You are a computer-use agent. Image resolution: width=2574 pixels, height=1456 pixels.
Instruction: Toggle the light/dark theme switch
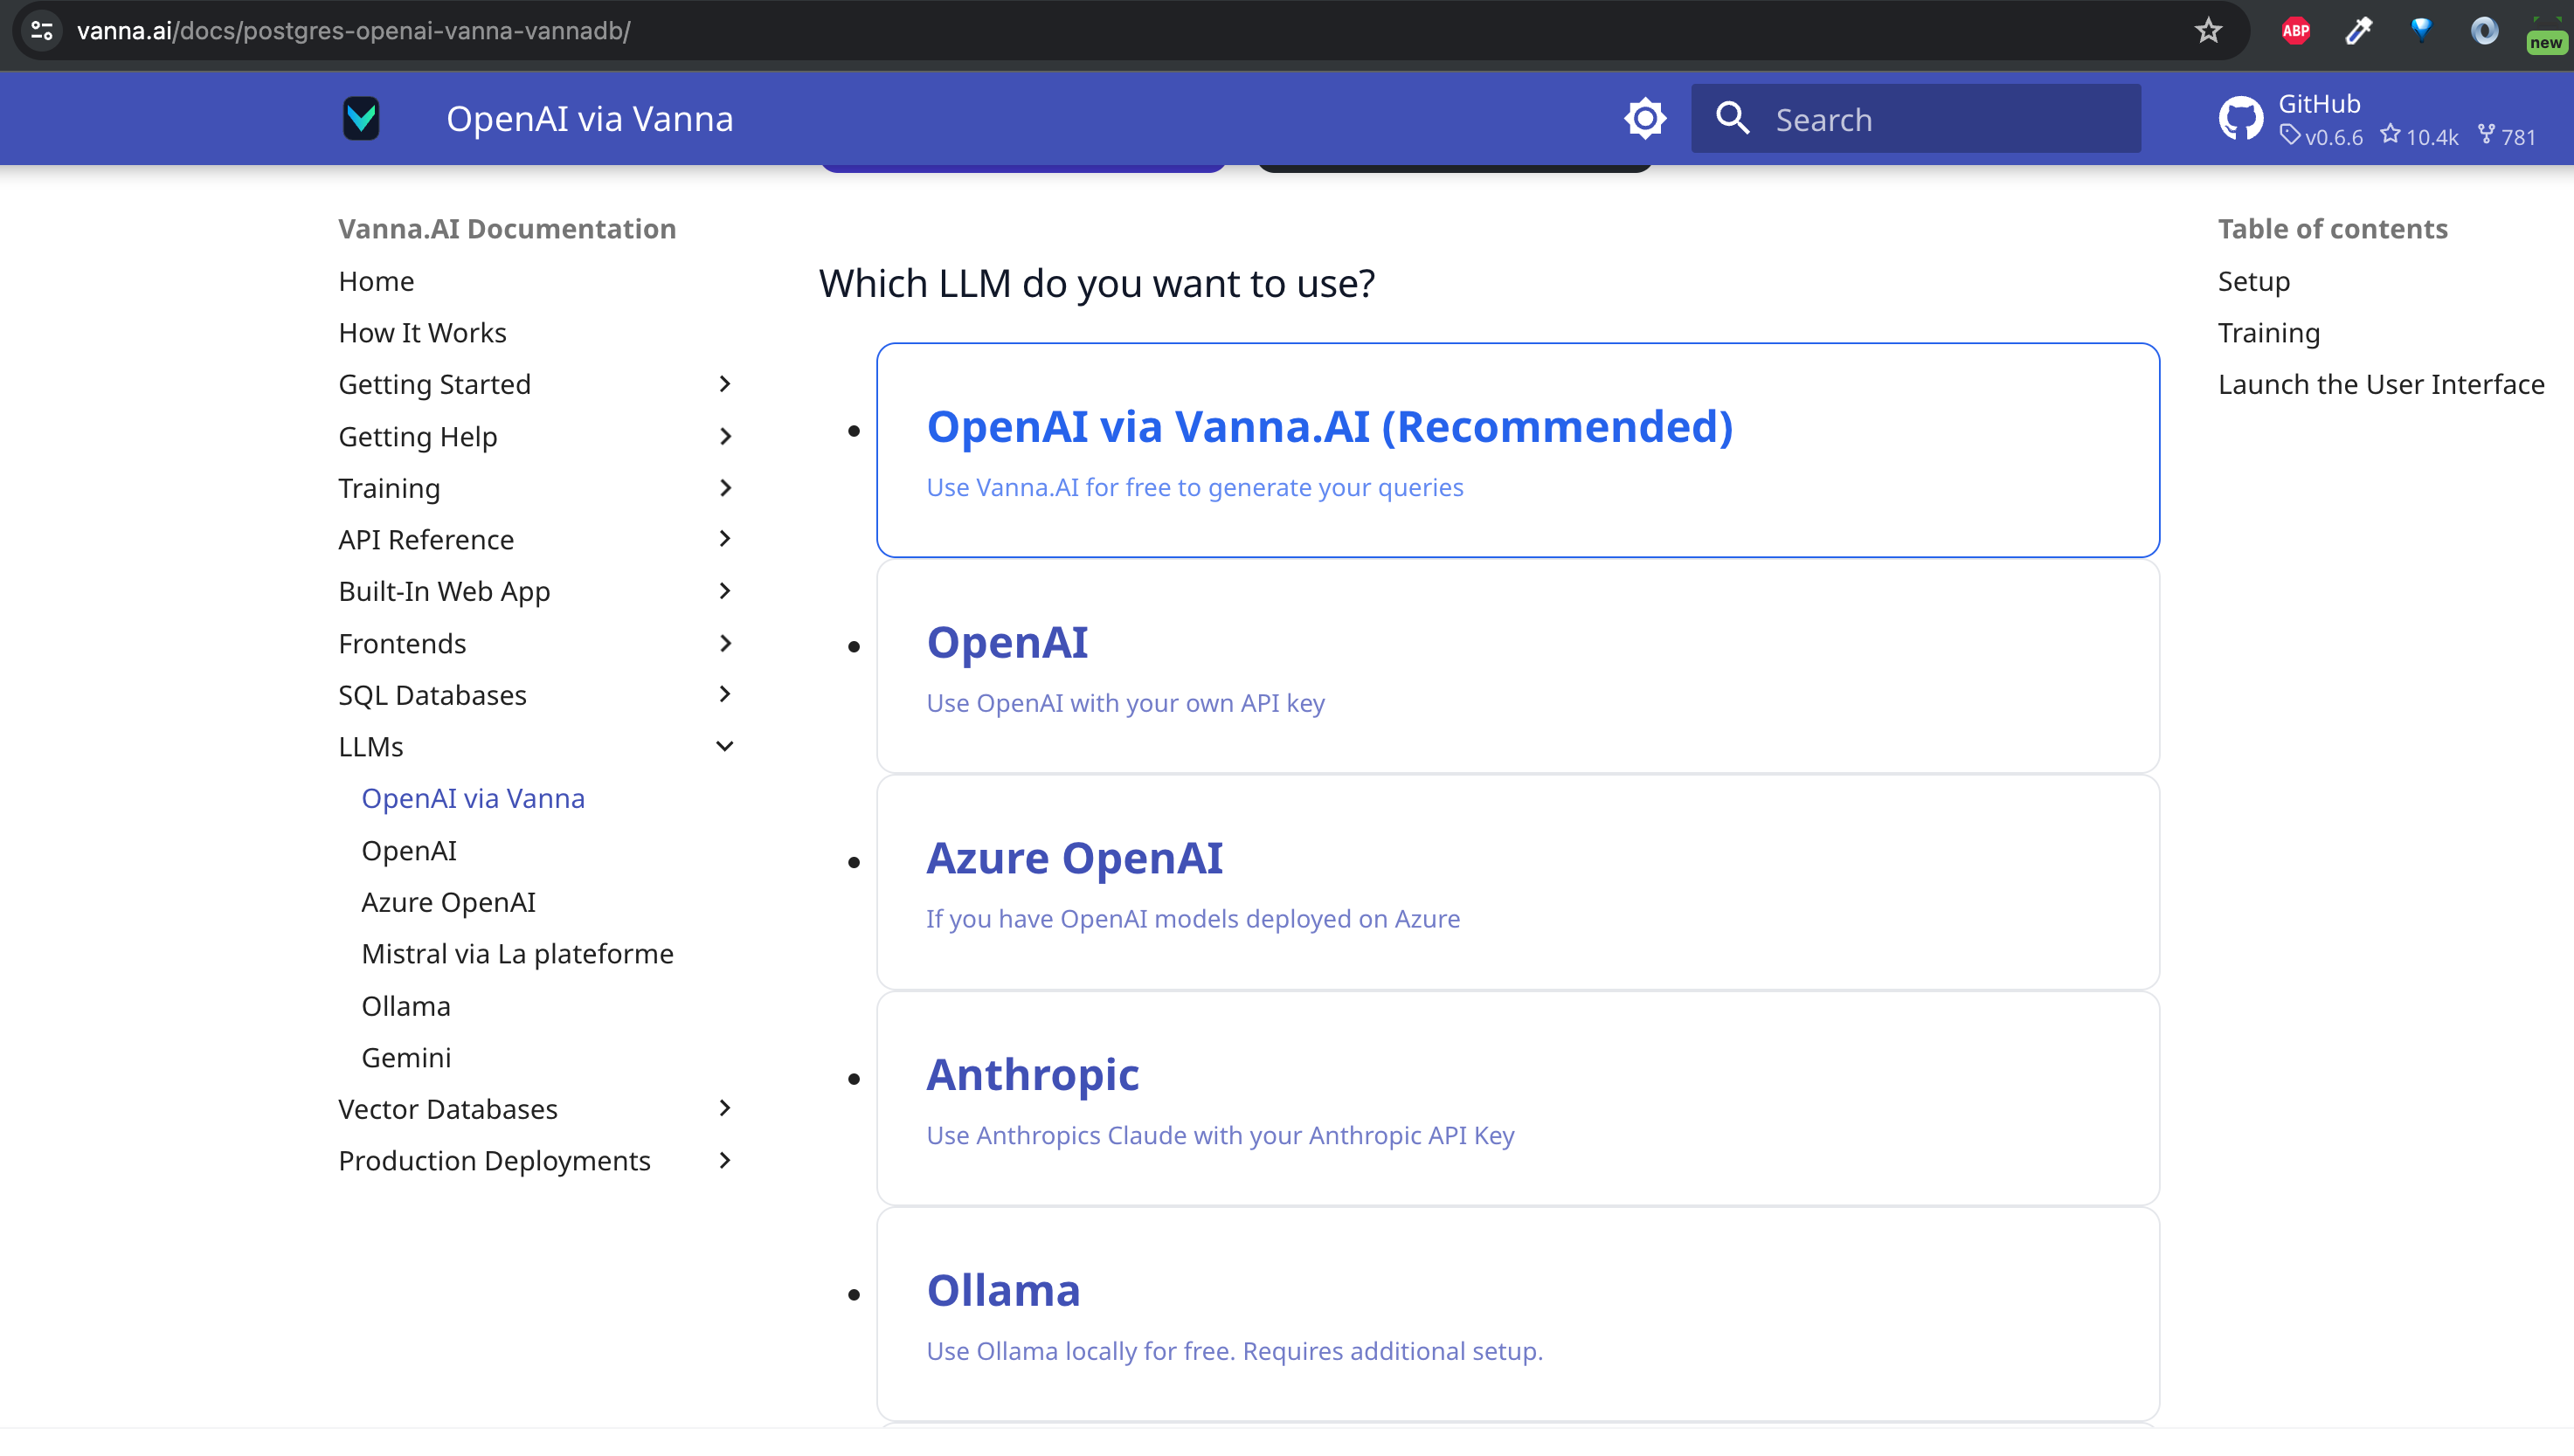coord(1644,118)
